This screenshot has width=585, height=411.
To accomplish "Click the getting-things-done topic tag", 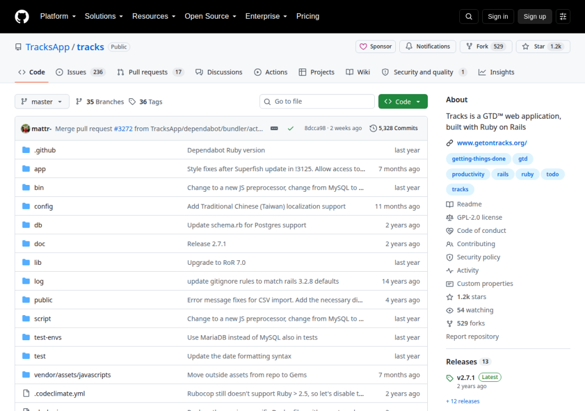I will [479, 159].
